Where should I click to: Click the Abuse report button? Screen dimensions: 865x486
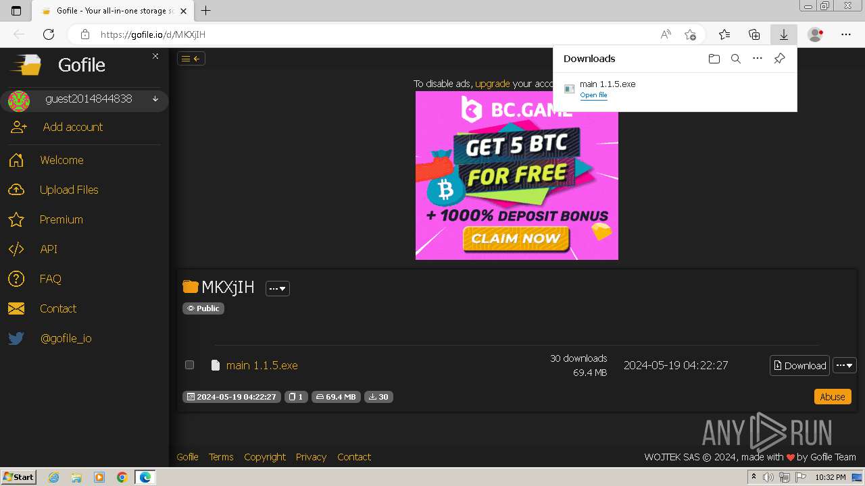click(x=833, y=397)
